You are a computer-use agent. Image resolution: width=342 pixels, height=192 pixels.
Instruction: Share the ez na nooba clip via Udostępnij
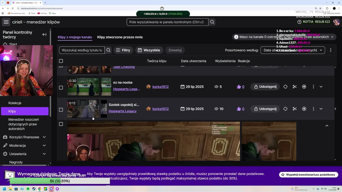tap(265, 87)
